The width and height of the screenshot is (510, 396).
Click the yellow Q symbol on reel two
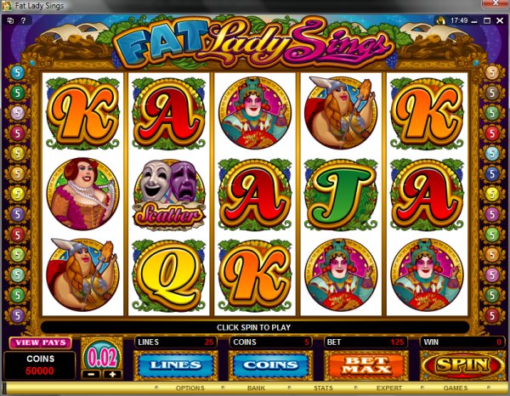coord(169,275)
